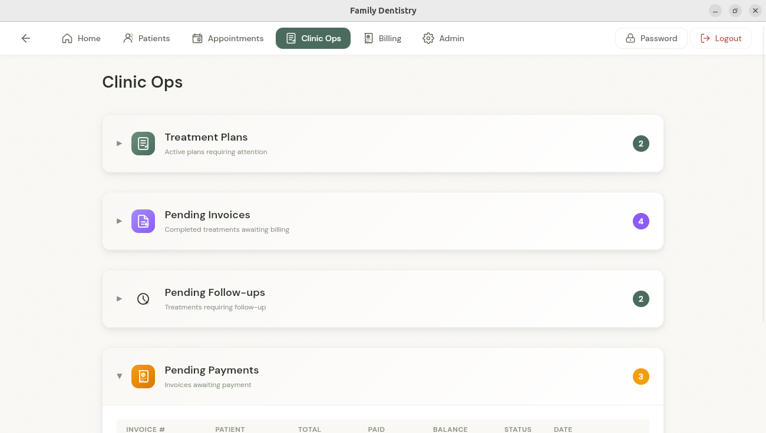Click the back arrow navigation button
766x433 pixels.
[26, 38]
